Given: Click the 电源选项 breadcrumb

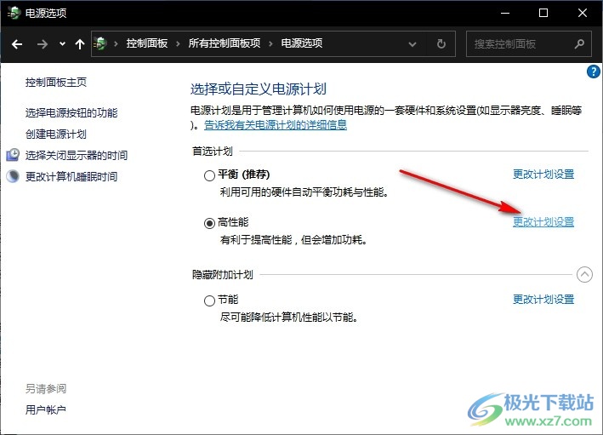Looking at the screenshot, I should coord(301,43).
